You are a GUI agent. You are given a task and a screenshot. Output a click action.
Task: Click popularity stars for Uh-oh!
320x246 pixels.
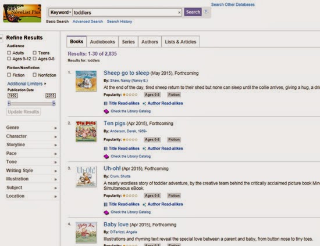pyautogui.click(x=130, y=196)
